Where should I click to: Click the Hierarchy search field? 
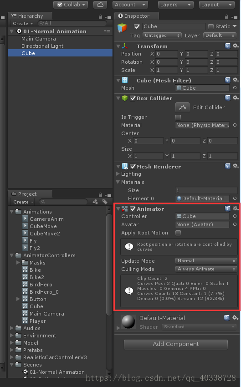pyautogui.click(x=72, y=23)
